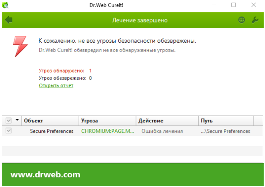Toggle the select-all checkbox in table header

click(x=8, y=121)
